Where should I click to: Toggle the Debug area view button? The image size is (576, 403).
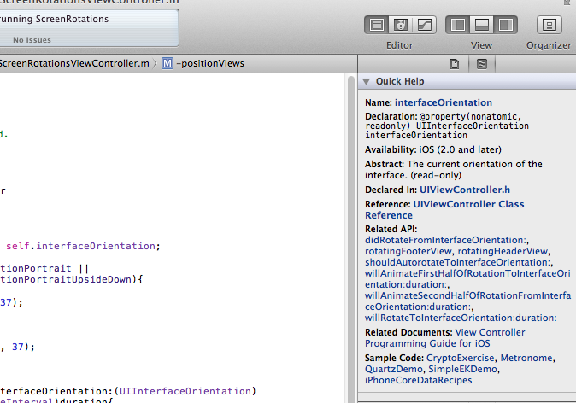point(482,25)
